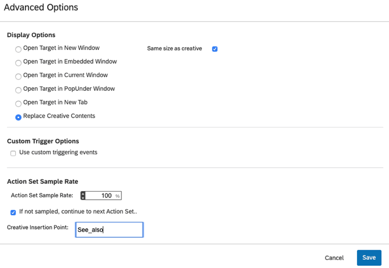Click the Creative Insertion Point label
389x268 pixels.
click(38, 227)
